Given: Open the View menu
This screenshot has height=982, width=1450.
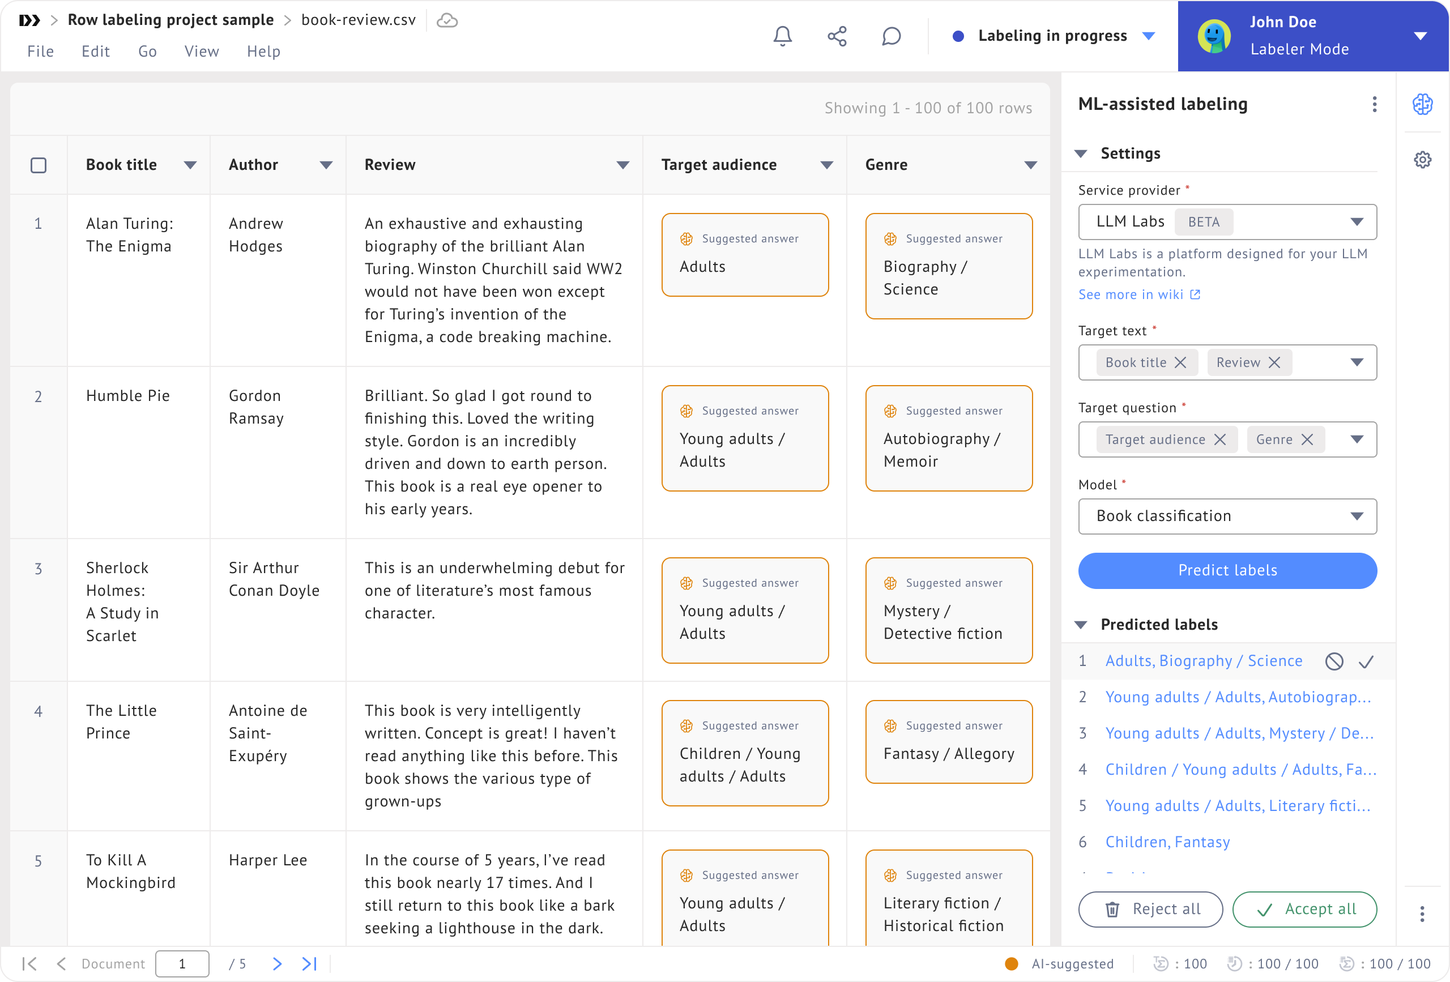Looking at the screenshot, I should (x=202, y=51).
